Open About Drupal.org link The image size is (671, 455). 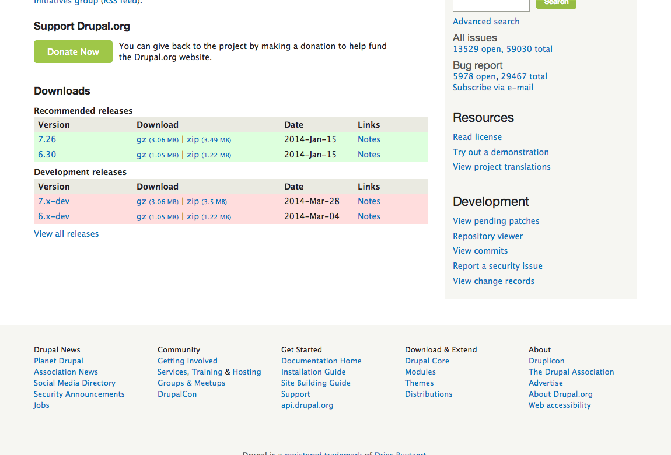561,394
